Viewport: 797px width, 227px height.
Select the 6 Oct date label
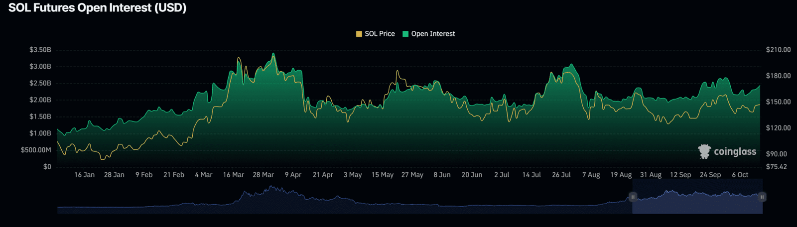pos(740,175)
